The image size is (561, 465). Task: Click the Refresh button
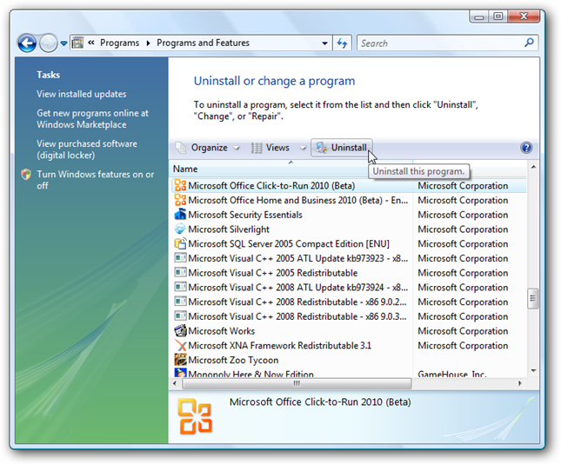(342, 43)
